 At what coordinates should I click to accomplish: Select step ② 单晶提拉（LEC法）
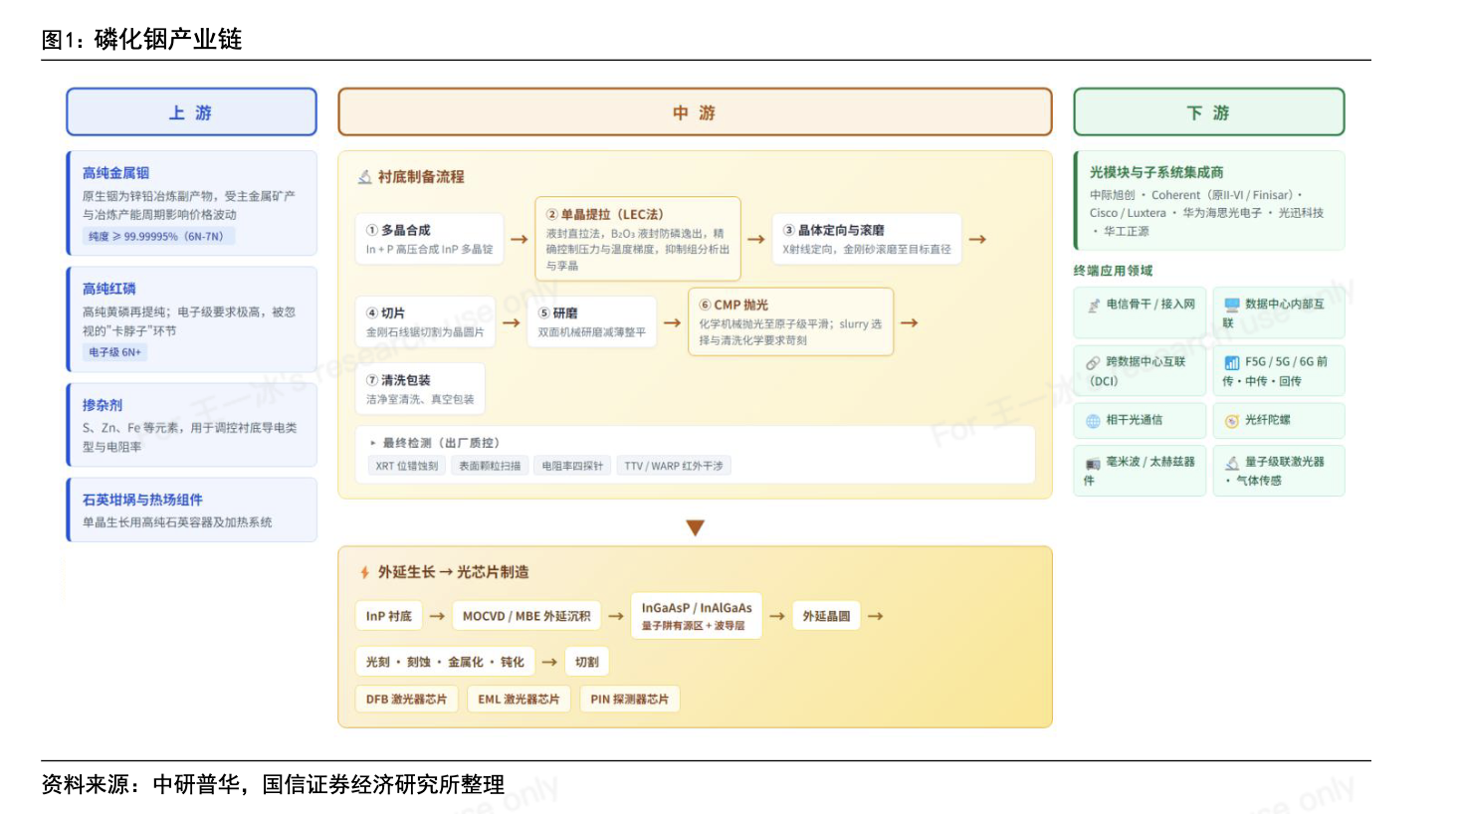click(x=638, y=239)
